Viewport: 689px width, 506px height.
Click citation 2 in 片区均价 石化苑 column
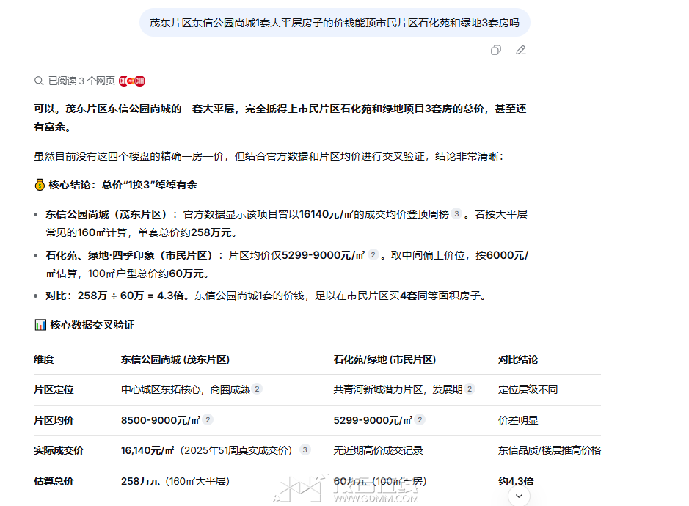click(420, 420)
